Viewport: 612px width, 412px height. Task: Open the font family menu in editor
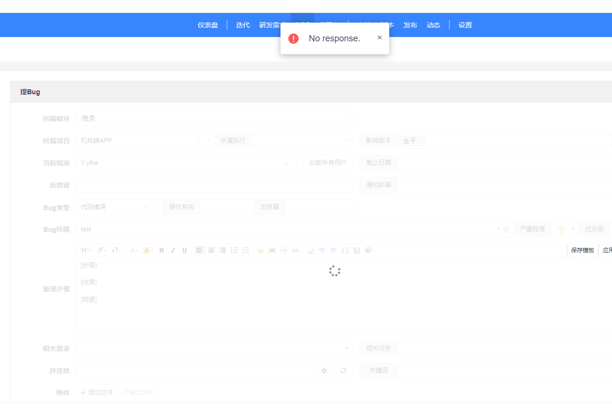coord(102,250)
